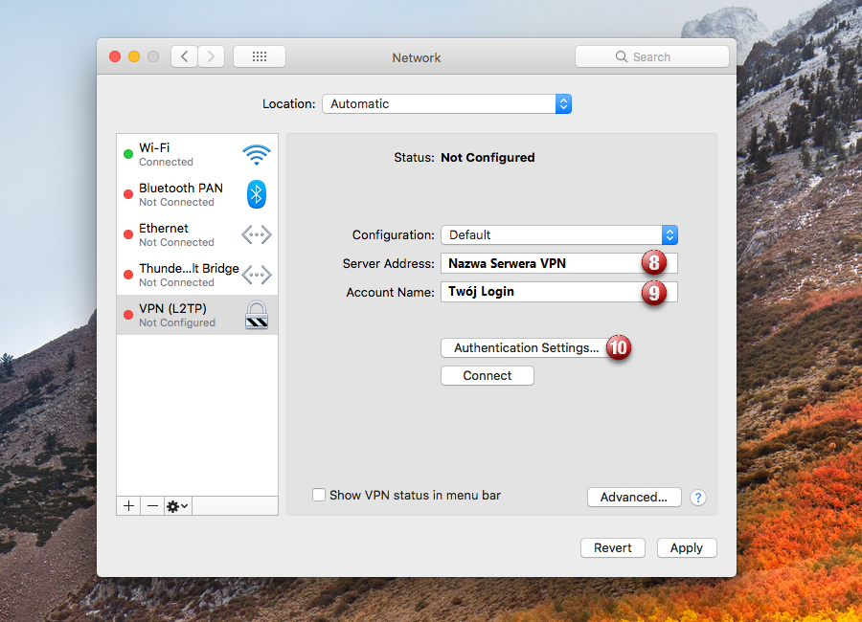862x622 pixels.
Task: Select the Bluetooth PAN service
Action: click(197, 194)
